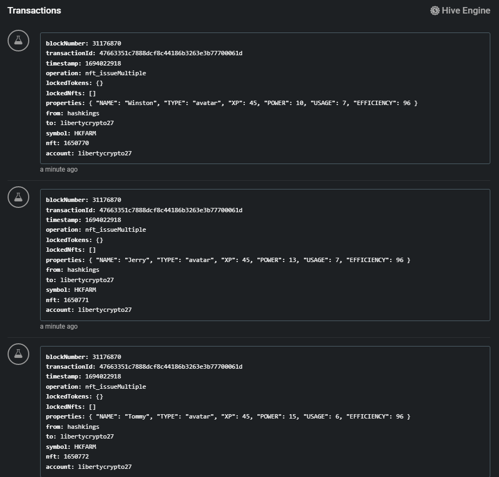Click 'account: libertycrypto27' in the Tommy card
This screenshot has height=477, width=499.
[x=89, y=467]
